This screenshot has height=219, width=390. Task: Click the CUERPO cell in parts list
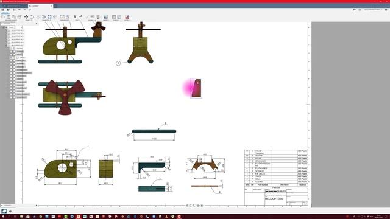point(263,182)
